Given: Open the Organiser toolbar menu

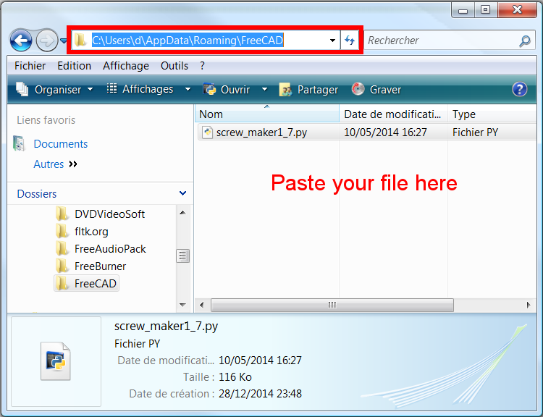Looking at the screenshot, I should (x=54, y=90).
